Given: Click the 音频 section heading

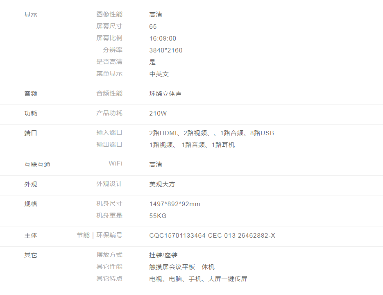Looking at the screenshot, I should tap(31, 94).
